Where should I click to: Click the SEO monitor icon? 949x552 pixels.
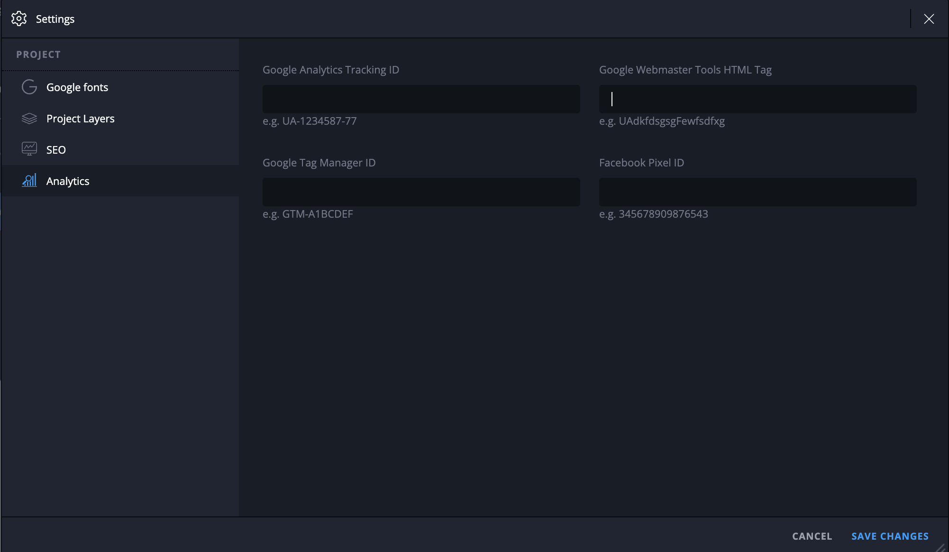pos(29,149)
